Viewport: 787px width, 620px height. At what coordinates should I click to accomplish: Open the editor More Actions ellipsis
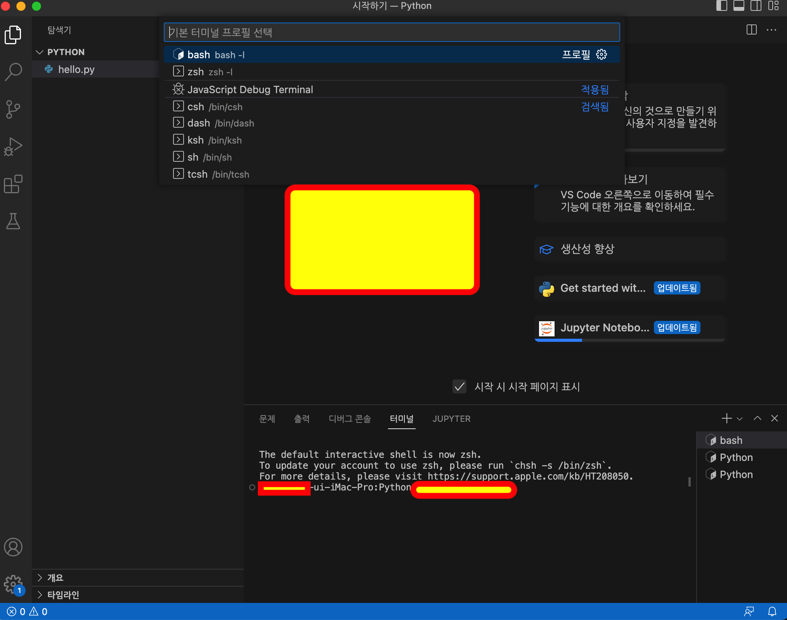tap(771, 30)
